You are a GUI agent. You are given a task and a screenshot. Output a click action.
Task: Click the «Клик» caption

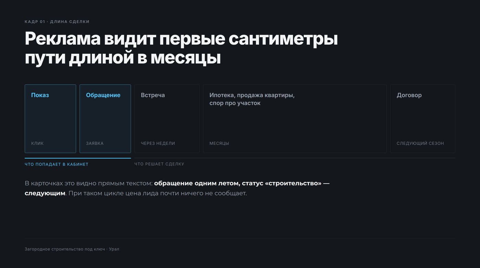[37, 143]
